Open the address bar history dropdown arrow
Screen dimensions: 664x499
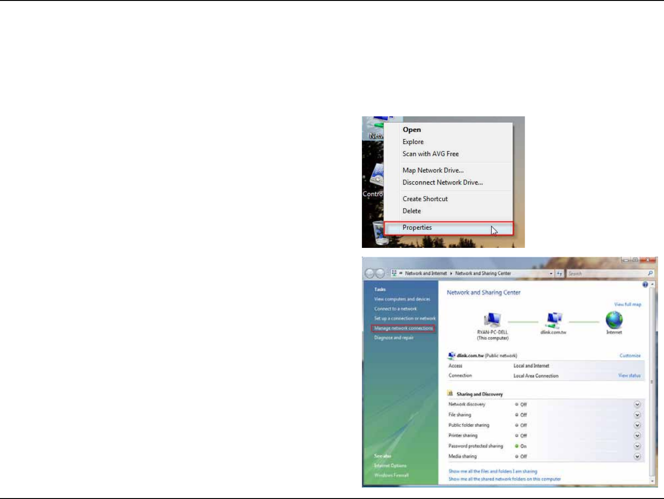click(551, 274)
